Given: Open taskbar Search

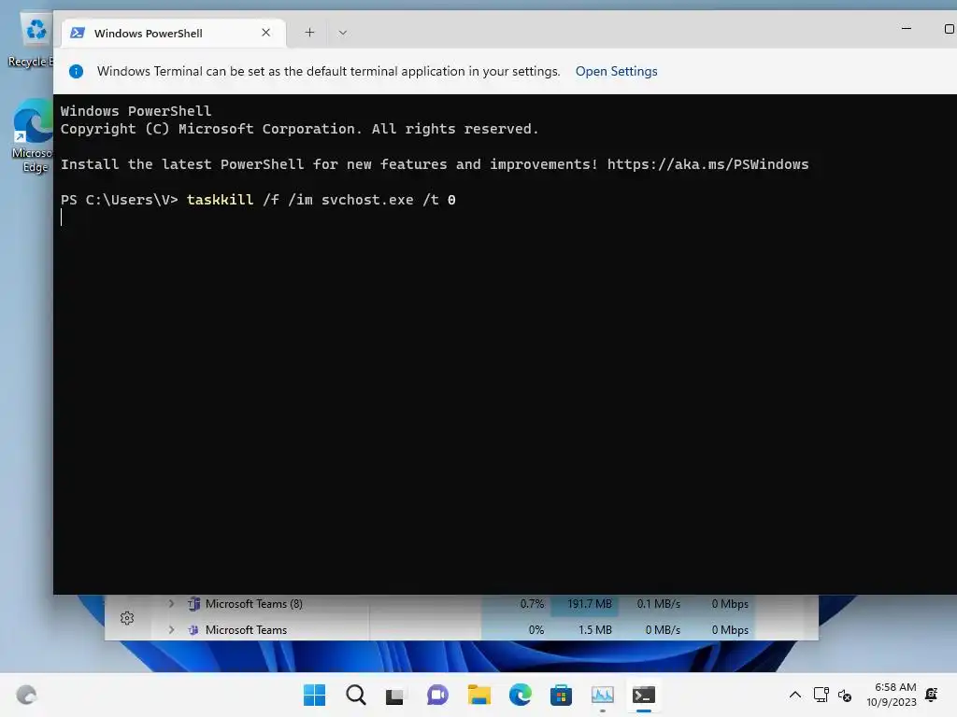Looking at the screenshot, I should pyautogui.click(x=356, y=695).
